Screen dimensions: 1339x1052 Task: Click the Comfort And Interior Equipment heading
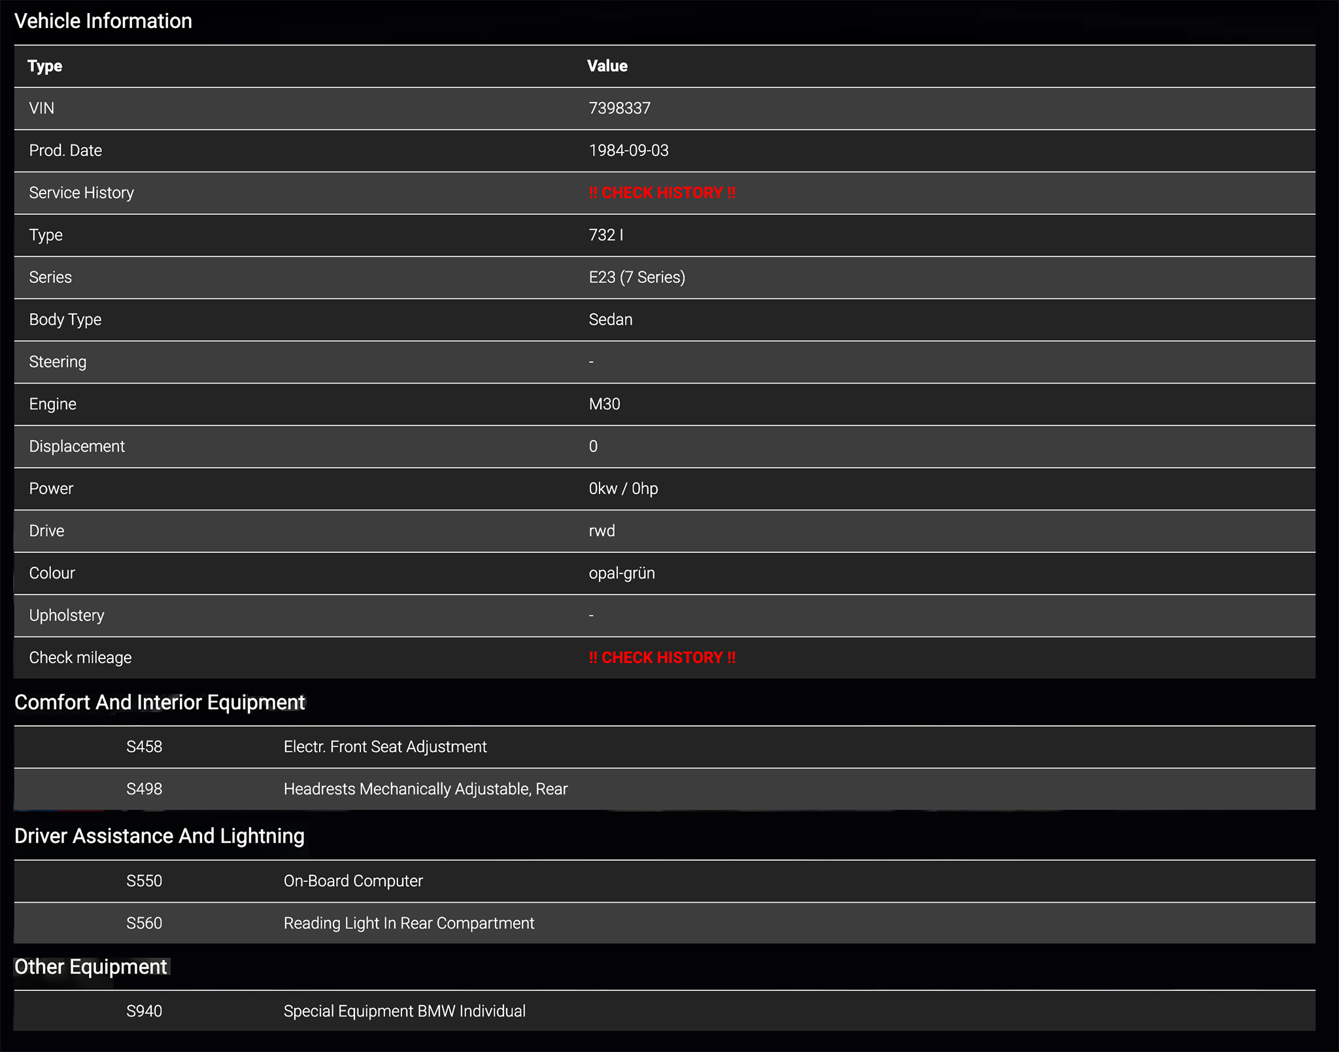[160, 703]
